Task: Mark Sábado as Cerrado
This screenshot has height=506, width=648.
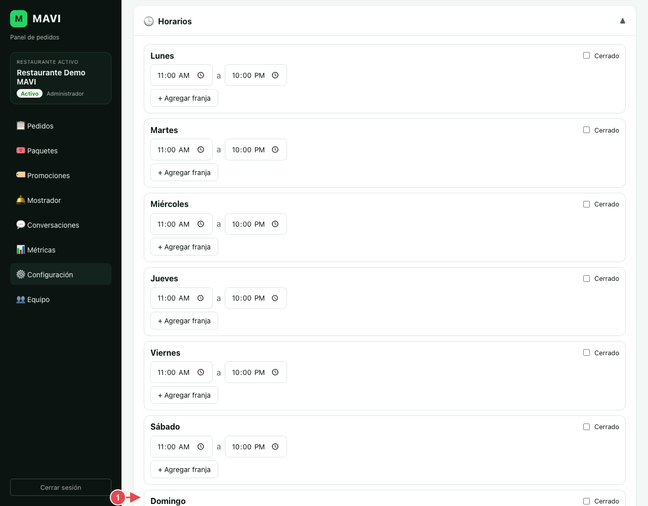Action: [x=586, y=427]
